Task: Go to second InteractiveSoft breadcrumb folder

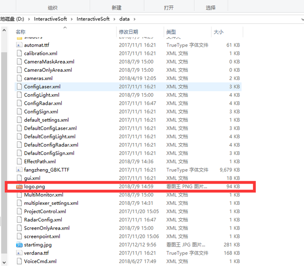Action: point(93,19)
